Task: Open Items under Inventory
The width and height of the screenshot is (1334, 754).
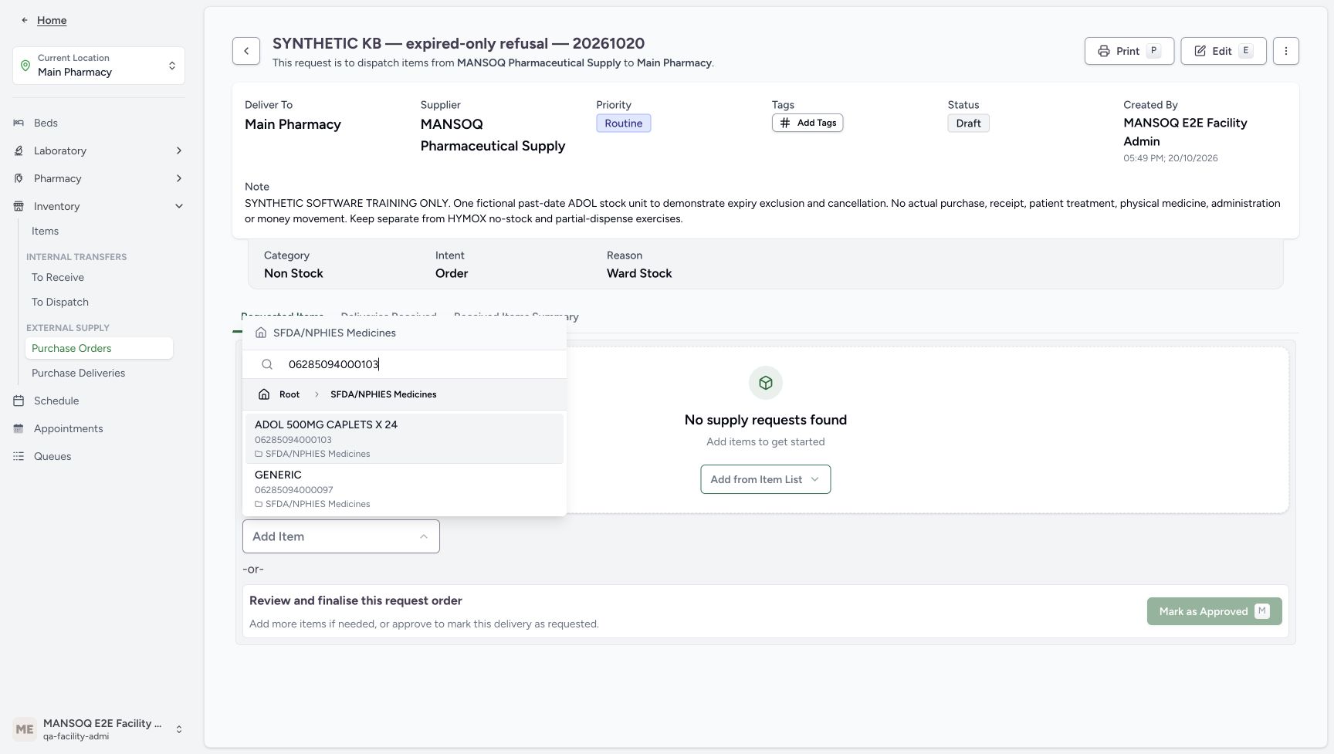Action: pos(99,231)
